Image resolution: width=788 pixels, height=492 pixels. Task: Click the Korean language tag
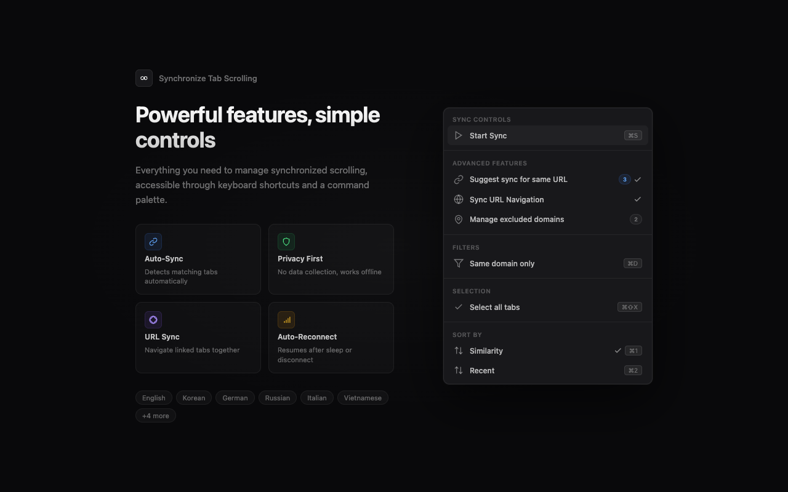(194, 398)
